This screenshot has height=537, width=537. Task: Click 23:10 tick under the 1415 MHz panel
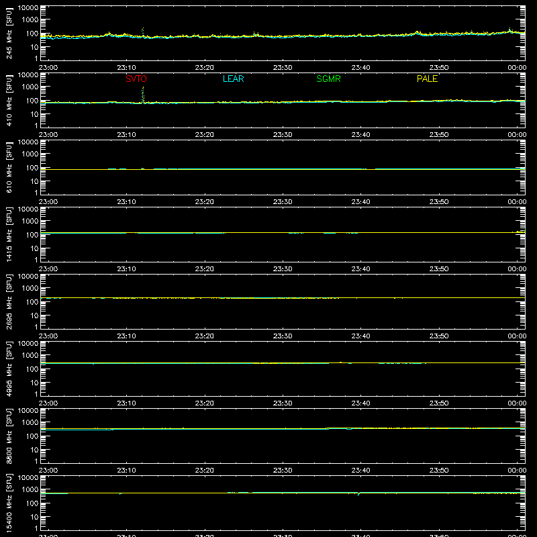(126, 269)
